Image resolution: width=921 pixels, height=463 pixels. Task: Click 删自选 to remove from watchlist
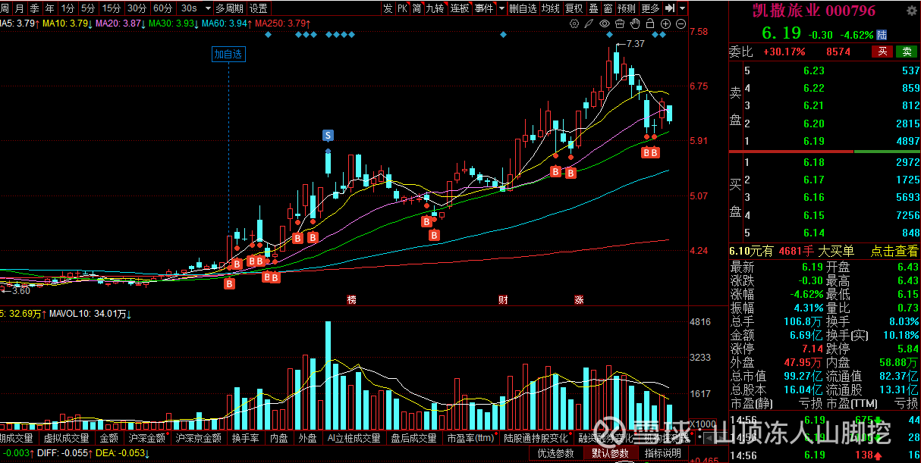coord(523,8)
